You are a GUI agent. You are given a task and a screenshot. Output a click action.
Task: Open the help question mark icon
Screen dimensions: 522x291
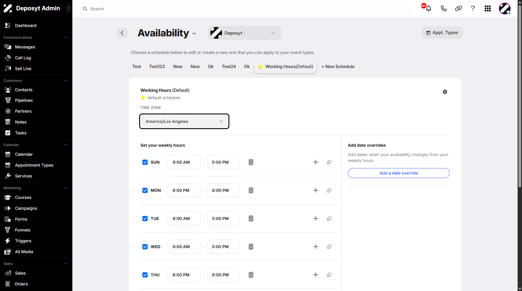(x=473, y=9)
